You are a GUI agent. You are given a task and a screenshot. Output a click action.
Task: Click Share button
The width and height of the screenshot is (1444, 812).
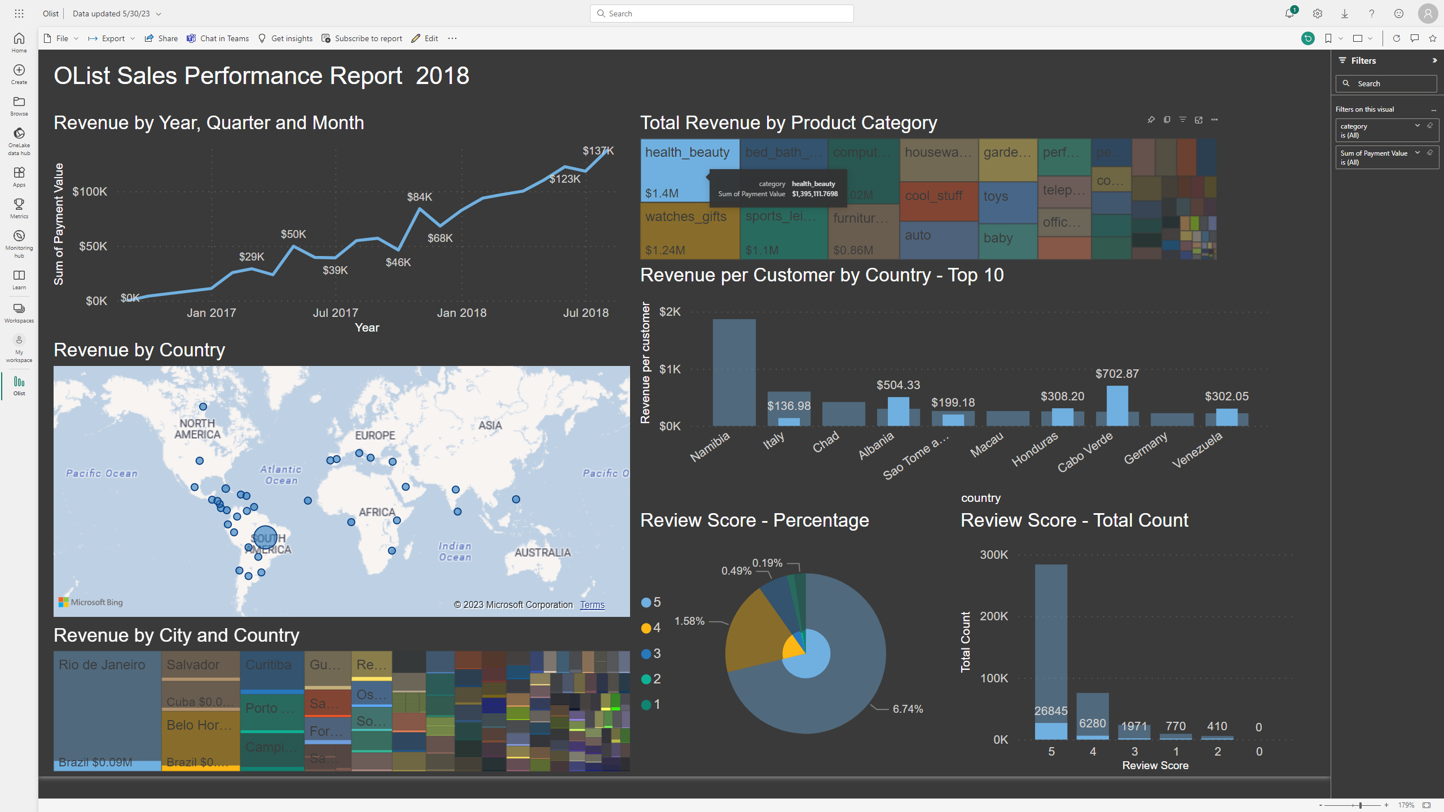(161, 38)
